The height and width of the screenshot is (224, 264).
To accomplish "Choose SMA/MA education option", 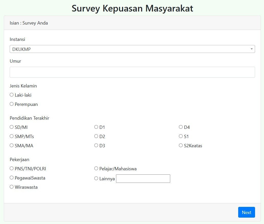I will (12, 145).
